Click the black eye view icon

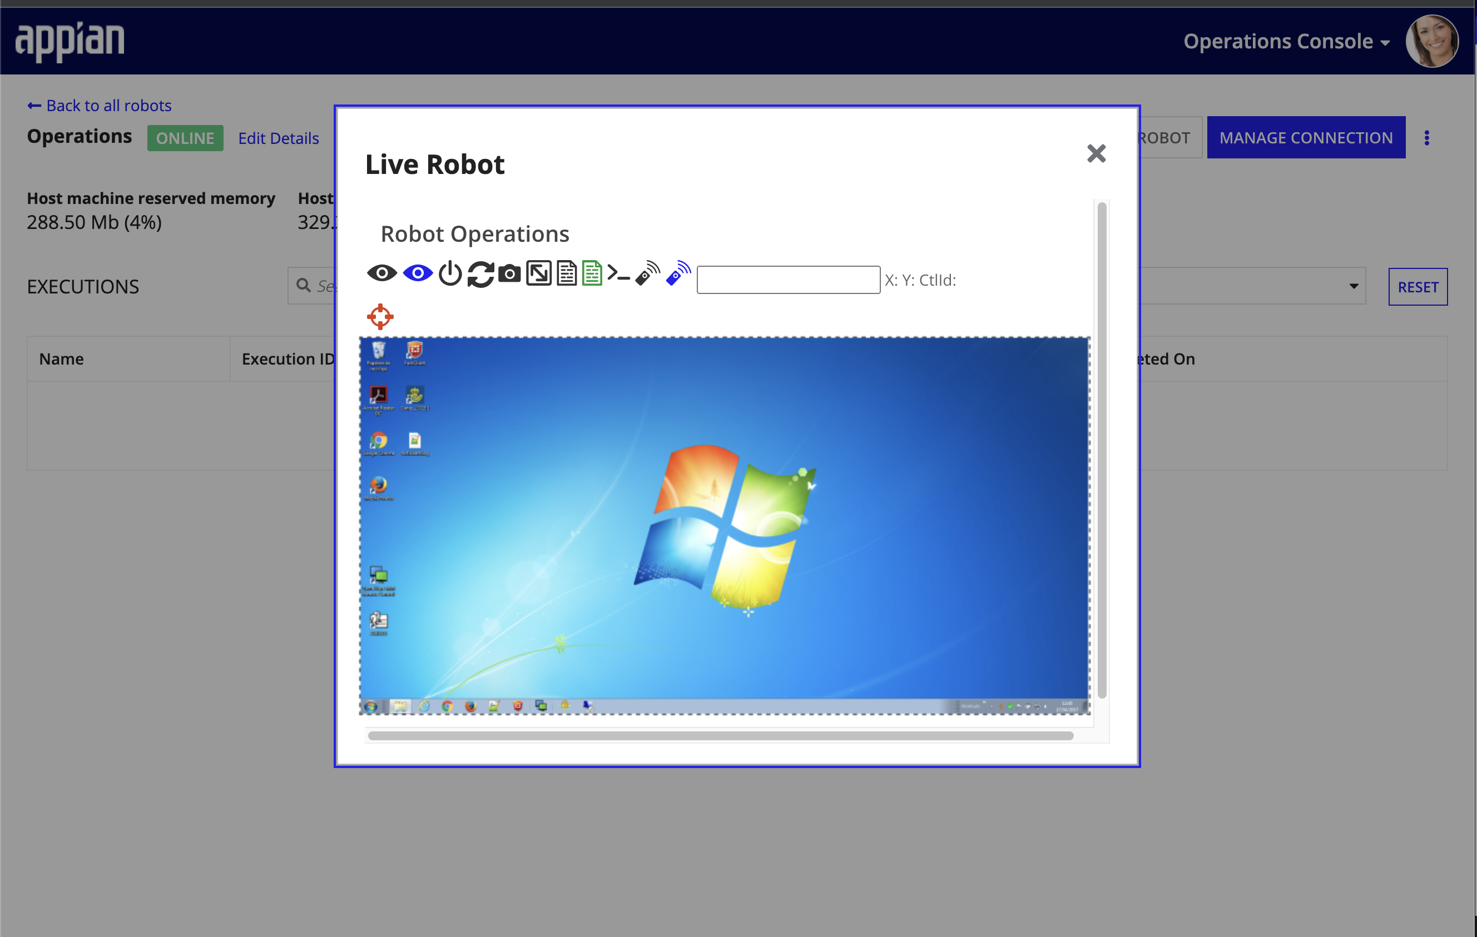pos(381,273)
